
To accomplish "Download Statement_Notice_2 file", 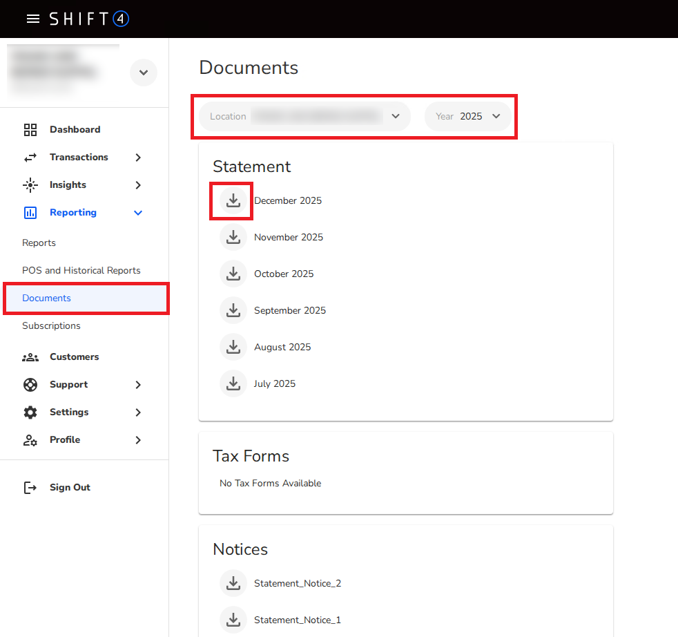I will point(233,583).
